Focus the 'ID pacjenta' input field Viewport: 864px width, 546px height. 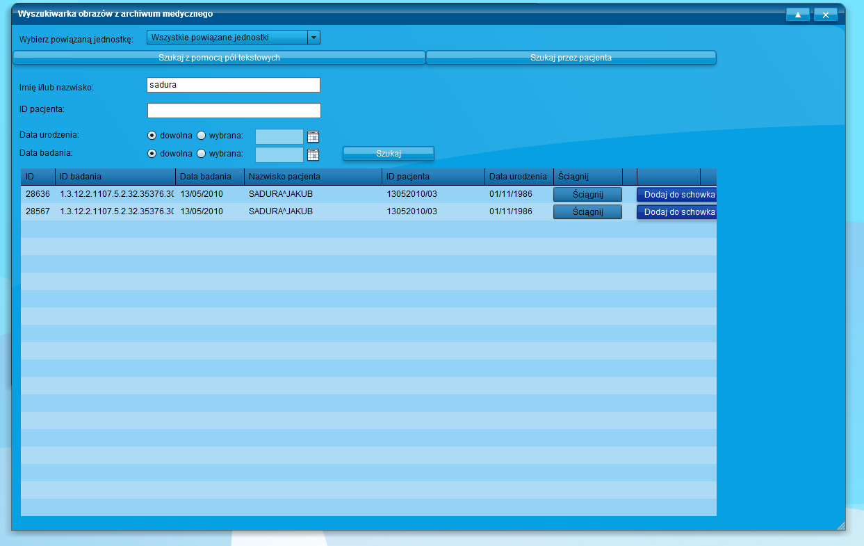click(234, 111)
